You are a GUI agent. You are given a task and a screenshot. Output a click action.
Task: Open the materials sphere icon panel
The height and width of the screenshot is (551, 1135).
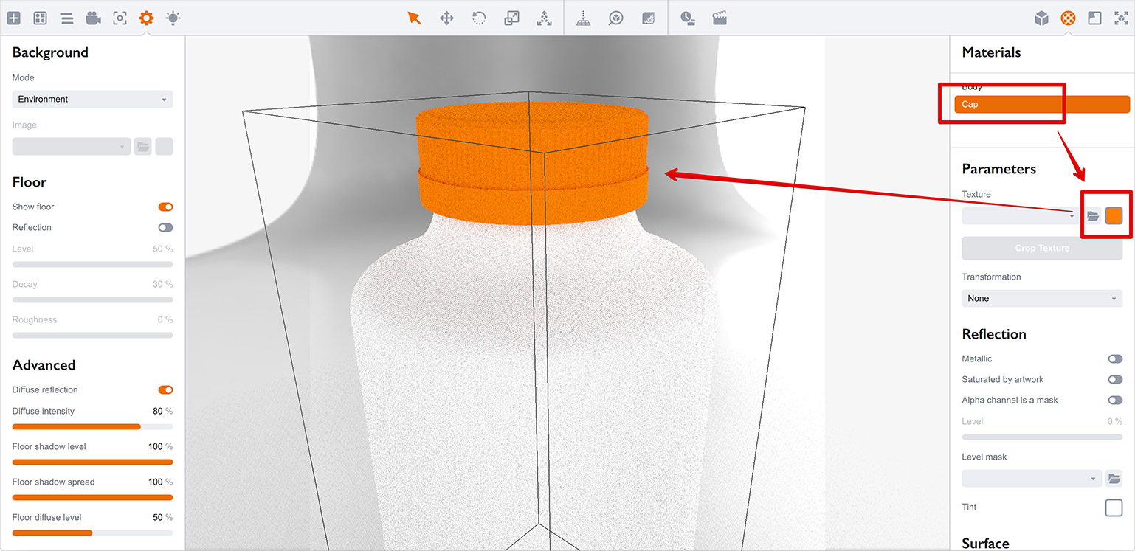[x=1068, y=18]
